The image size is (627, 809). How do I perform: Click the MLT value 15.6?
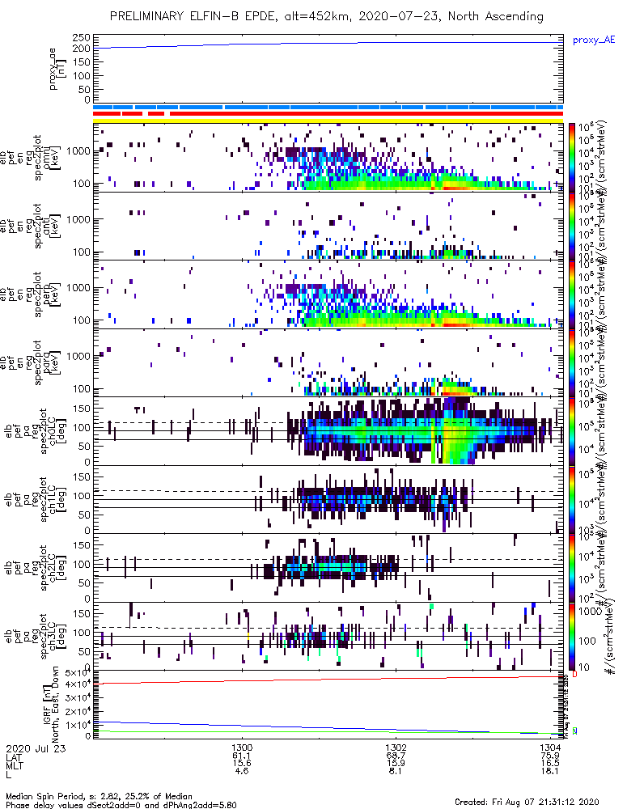click(x=242, y=764)
